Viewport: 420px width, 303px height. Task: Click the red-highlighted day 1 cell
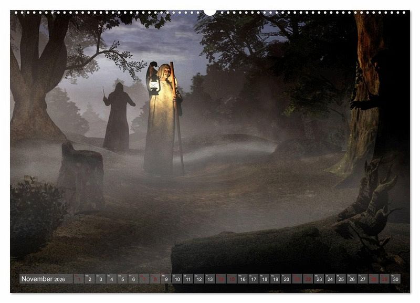79,279
